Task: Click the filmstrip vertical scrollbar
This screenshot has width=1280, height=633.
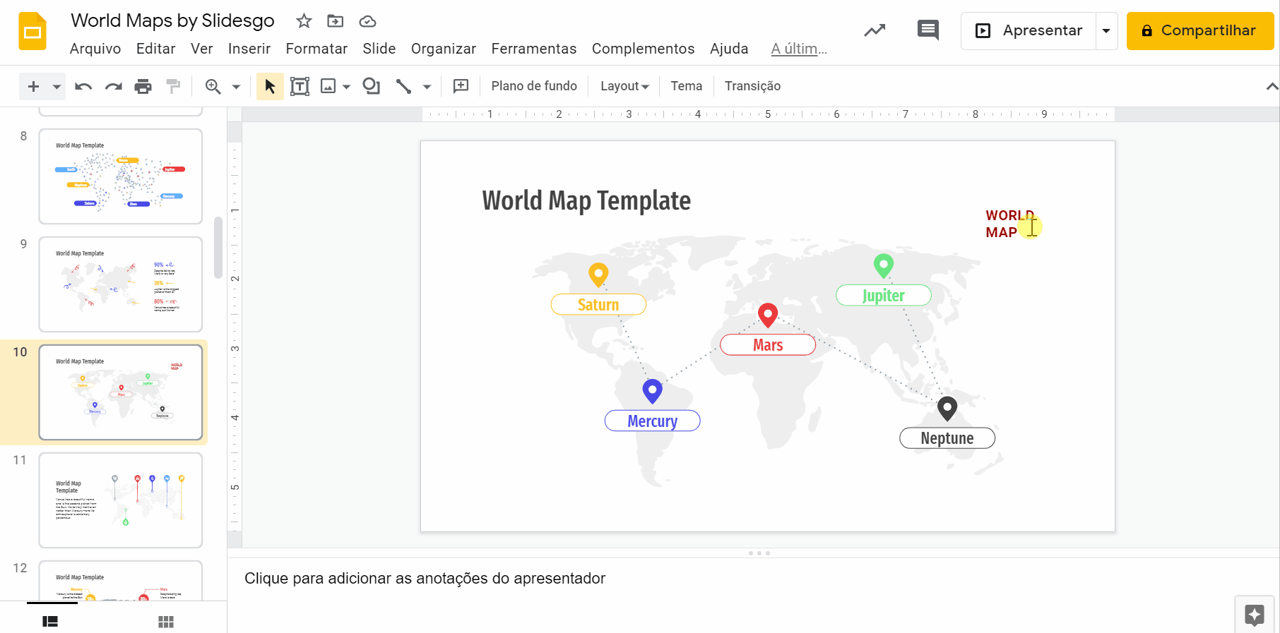Action: click(218, 247)
